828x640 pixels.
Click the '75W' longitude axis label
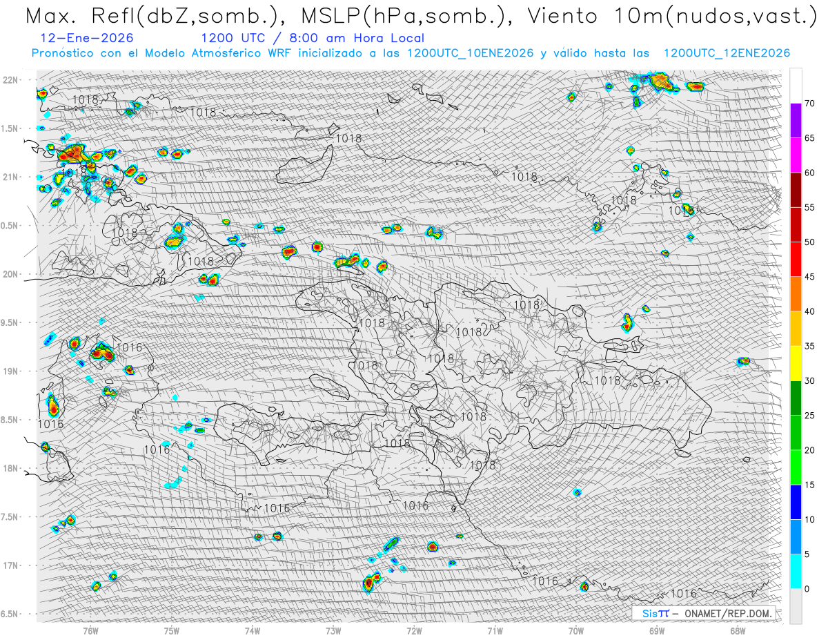(x=172, y=630)
